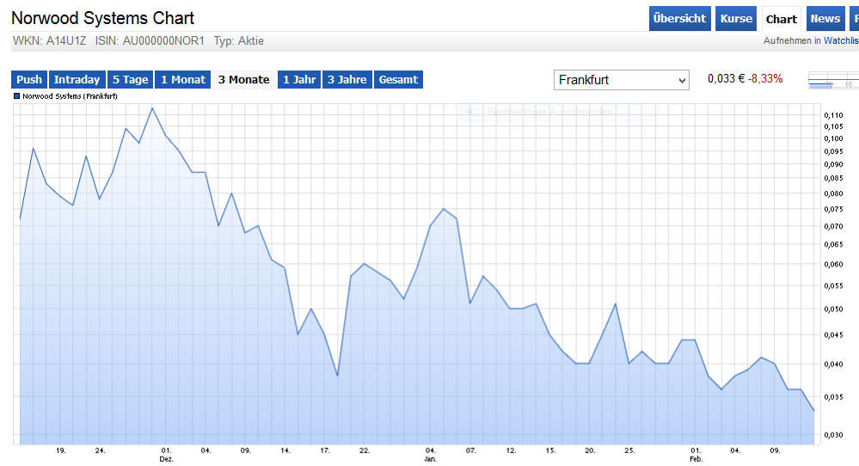Screen dimensions: 859x466
Task: Select the Chart tab
Action: (782, 20)
